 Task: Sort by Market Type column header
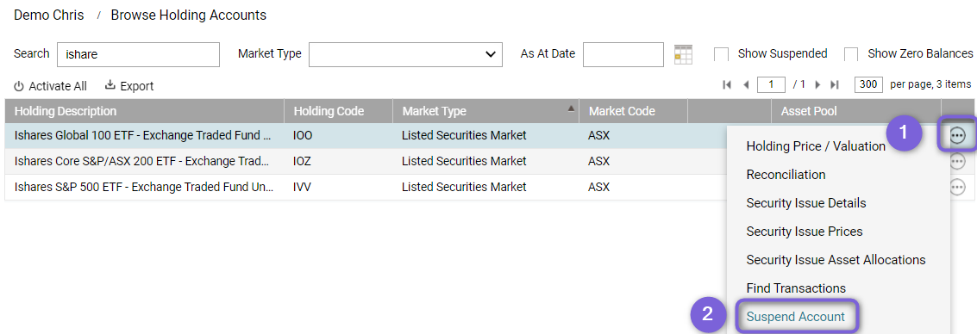pos(485,111)
